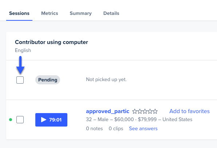Give approved_partic a five-star rating
The image size is (217, 148).
pyautogui.click(x=155, y=111)
